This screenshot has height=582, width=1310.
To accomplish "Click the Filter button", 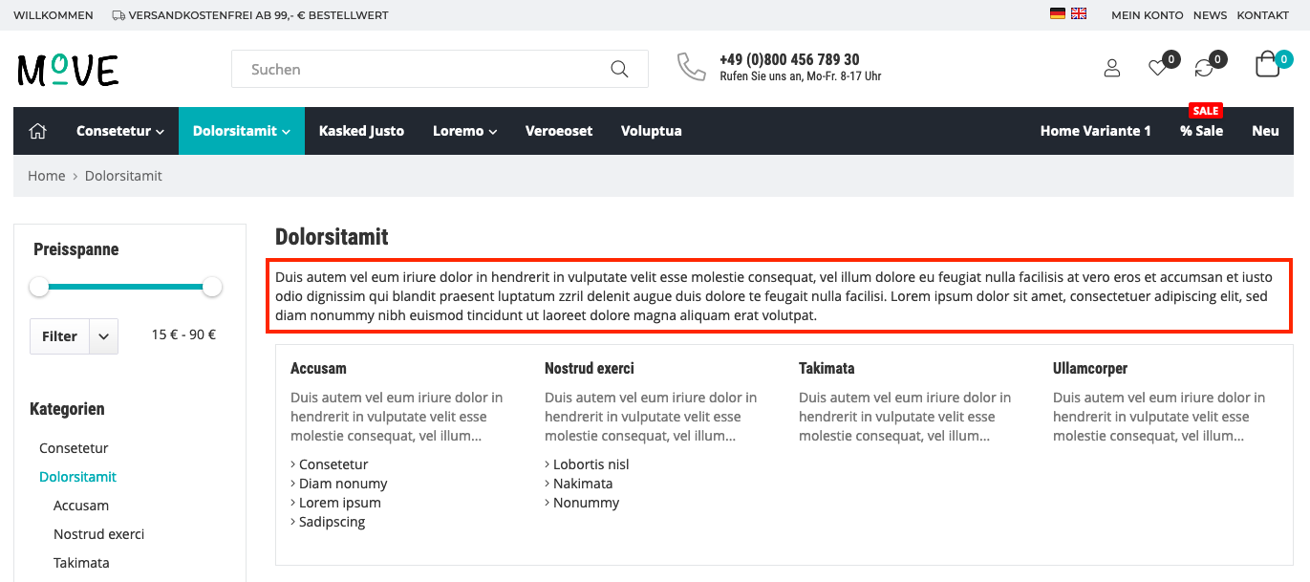I will click(60, 336).
